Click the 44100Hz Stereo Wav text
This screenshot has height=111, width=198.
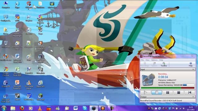click(x=166, y=83)
